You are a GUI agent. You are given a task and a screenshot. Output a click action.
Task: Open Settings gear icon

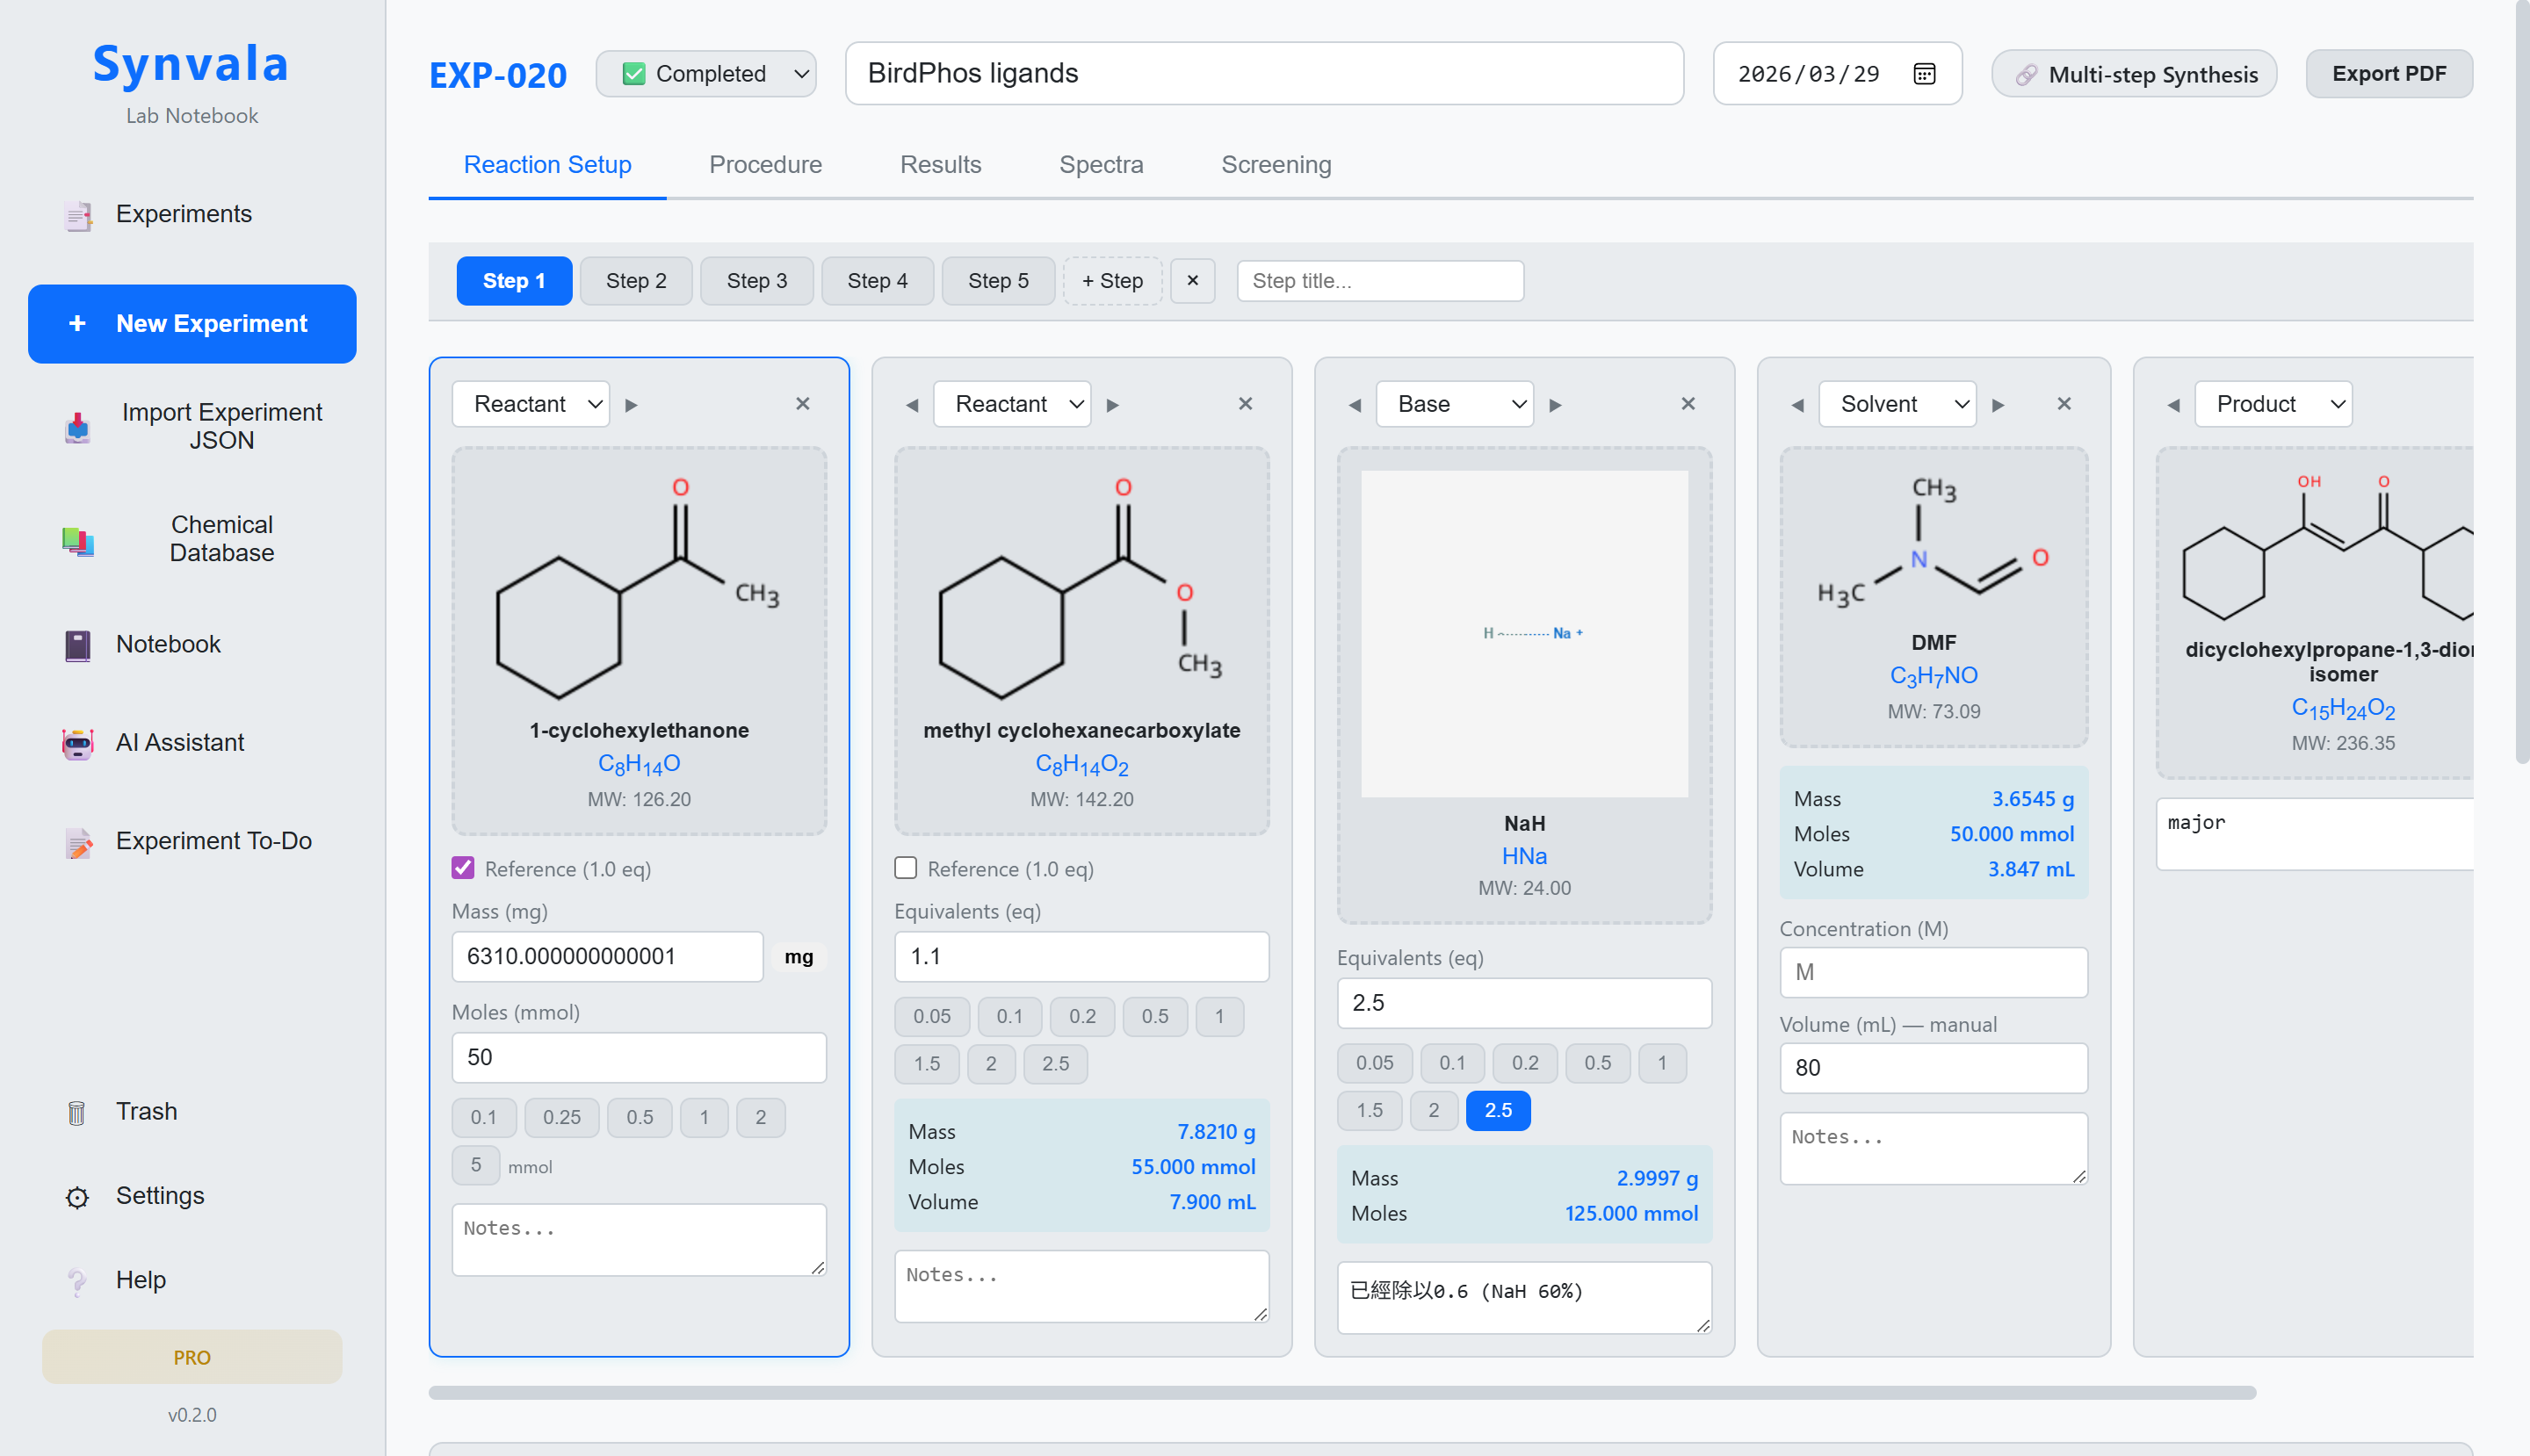pos(77,1197)
